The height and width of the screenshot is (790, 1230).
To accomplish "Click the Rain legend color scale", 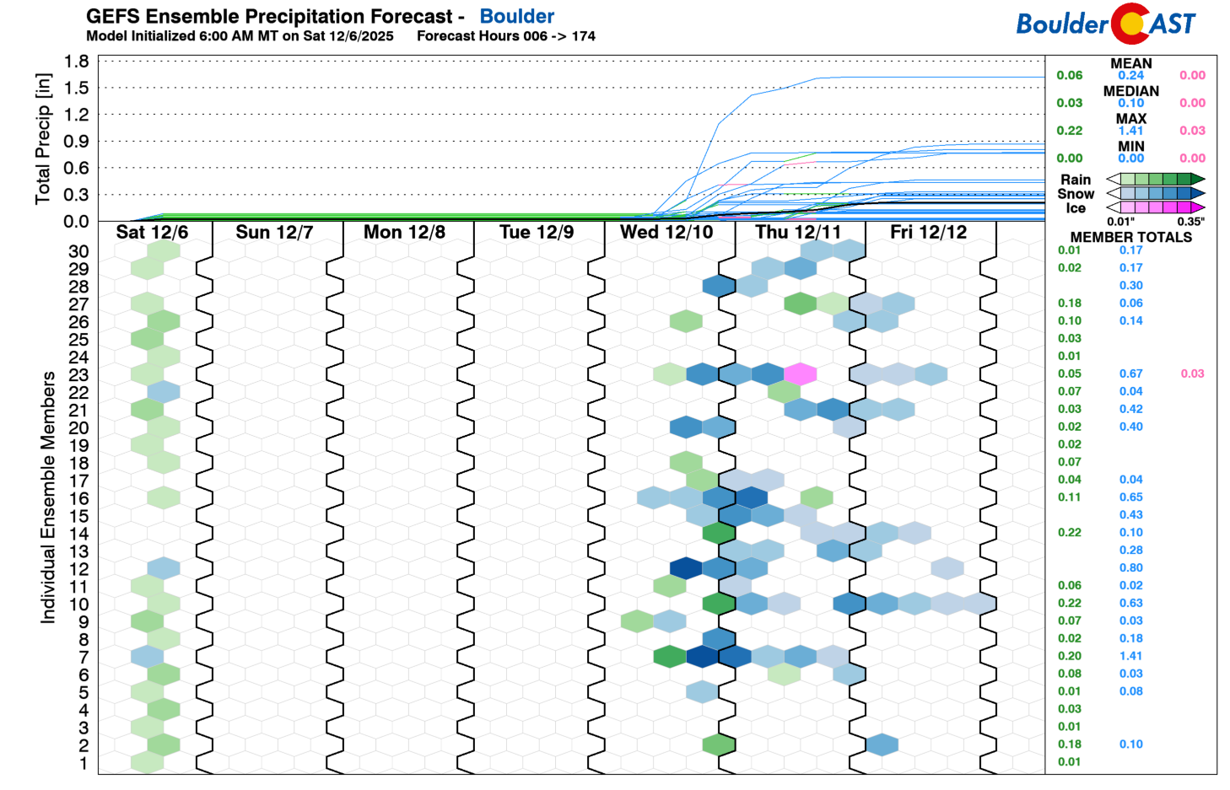I will (x=1155, y=179).
